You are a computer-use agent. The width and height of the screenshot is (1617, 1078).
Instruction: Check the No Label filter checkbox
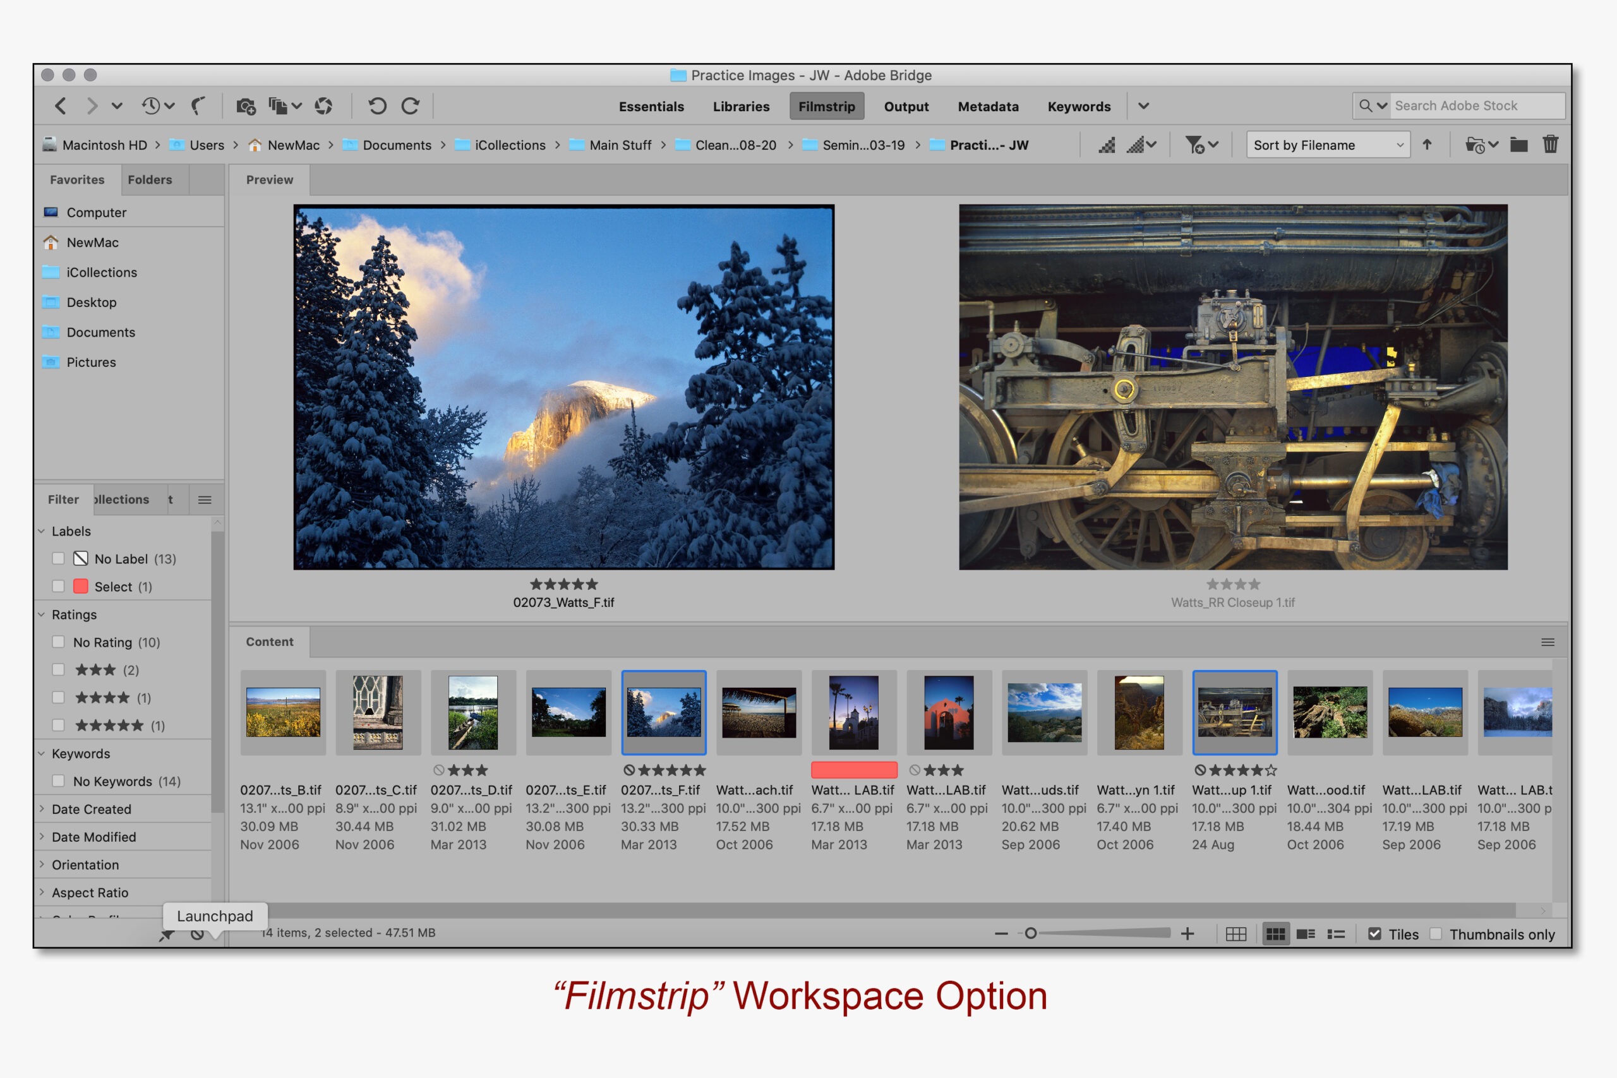(59, 558)
